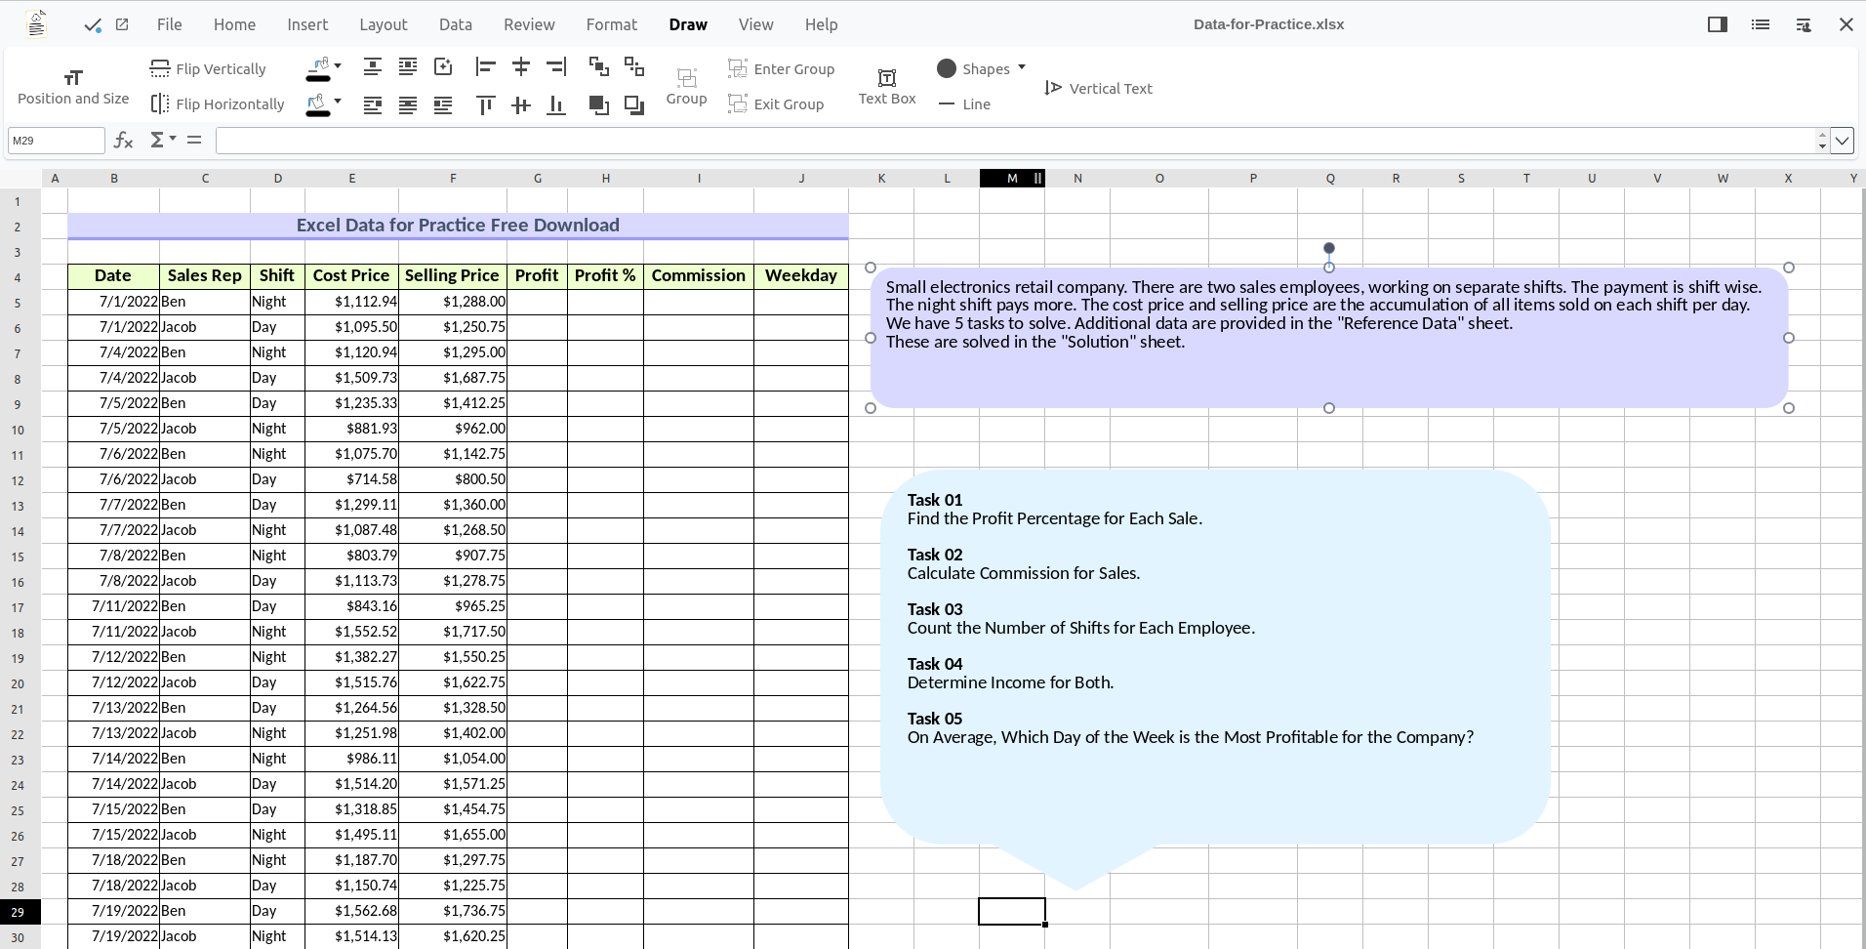The image size is (1866, 949).
Task: Switch to the View tab
Action: point(755,24)
